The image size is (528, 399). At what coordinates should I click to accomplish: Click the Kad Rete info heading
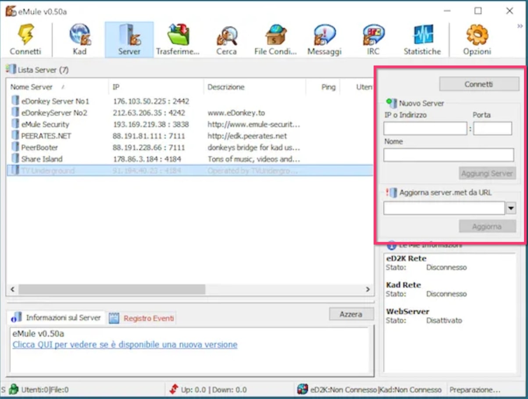click(x=403, y=285)
